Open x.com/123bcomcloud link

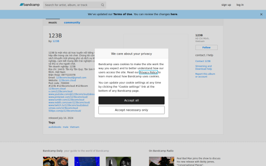pyautogui.click(x=60, y=91)
